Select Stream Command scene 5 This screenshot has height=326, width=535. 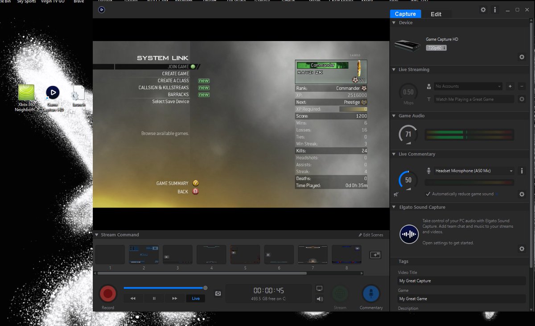(x=245, y=254)
